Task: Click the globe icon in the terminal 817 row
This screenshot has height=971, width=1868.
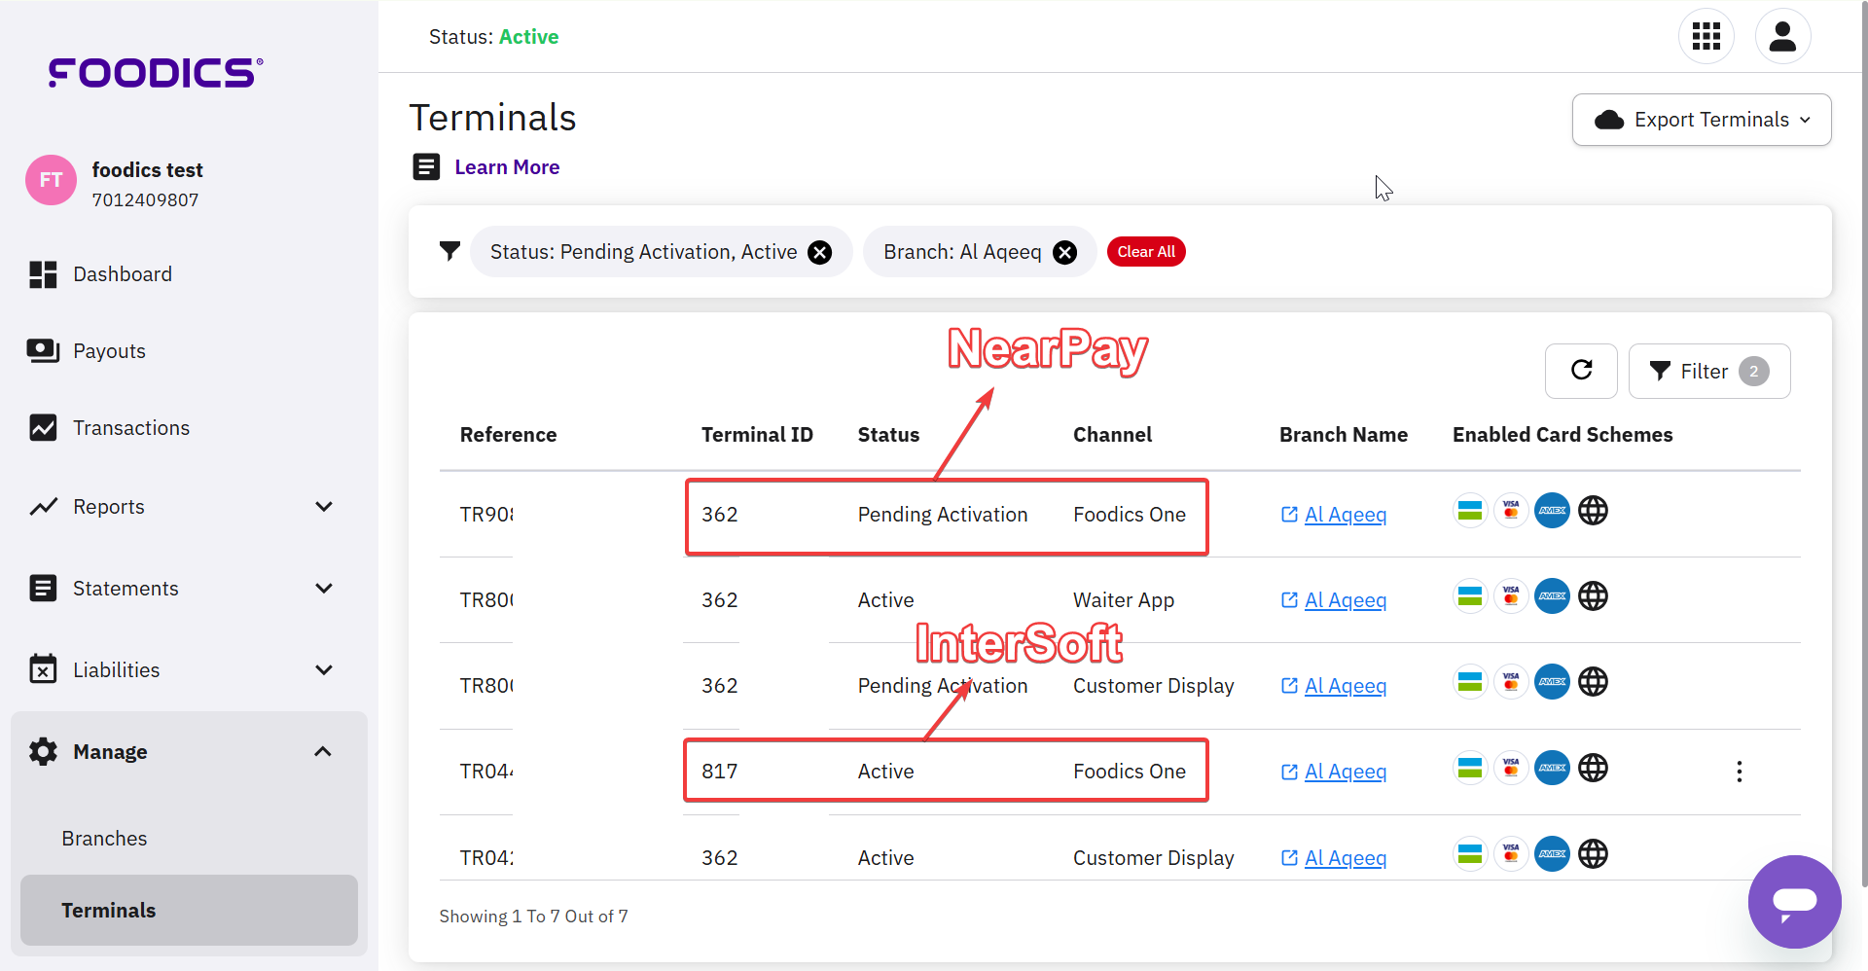Action: point(1593,768)
